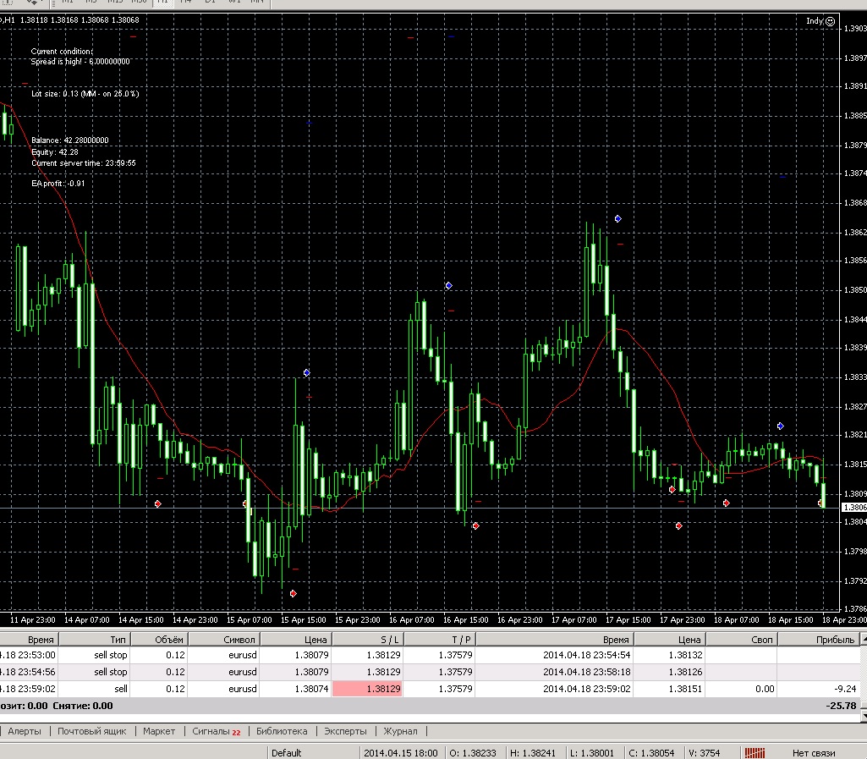This screenshot has width=867, height=759.
Task: Switch to the Журнал tab
Action: tap(400, 731)
